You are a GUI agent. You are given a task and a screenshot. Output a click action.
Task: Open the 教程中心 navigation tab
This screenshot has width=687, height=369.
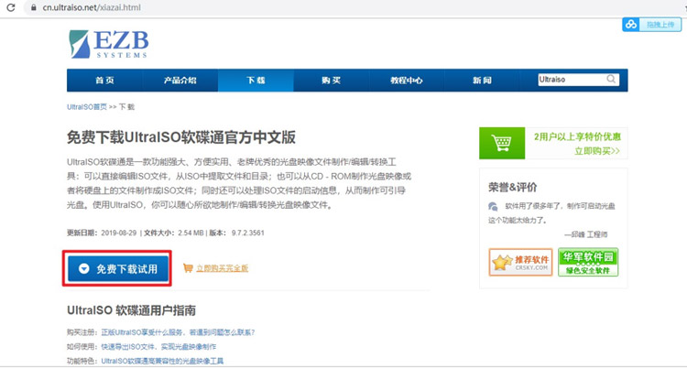click(x=407, y=80)
